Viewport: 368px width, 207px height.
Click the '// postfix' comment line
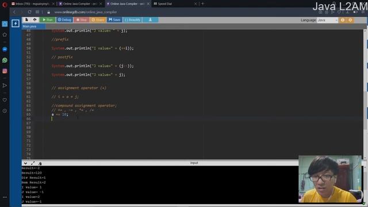(x=62, y=57)
